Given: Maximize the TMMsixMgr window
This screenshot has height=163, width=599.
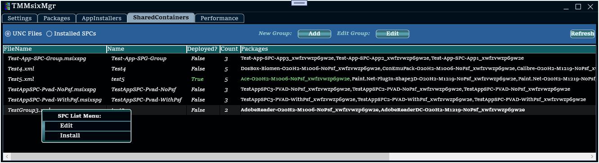Looking at the screenshot, I should (x=578, y=6).
